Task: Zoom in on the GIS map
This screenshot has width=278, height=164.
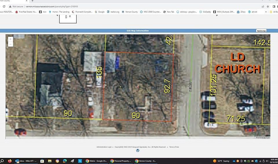Action: [x=10, y=39]
